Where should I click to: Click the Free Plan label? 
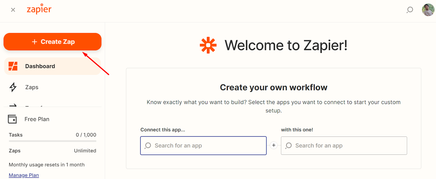37,119
